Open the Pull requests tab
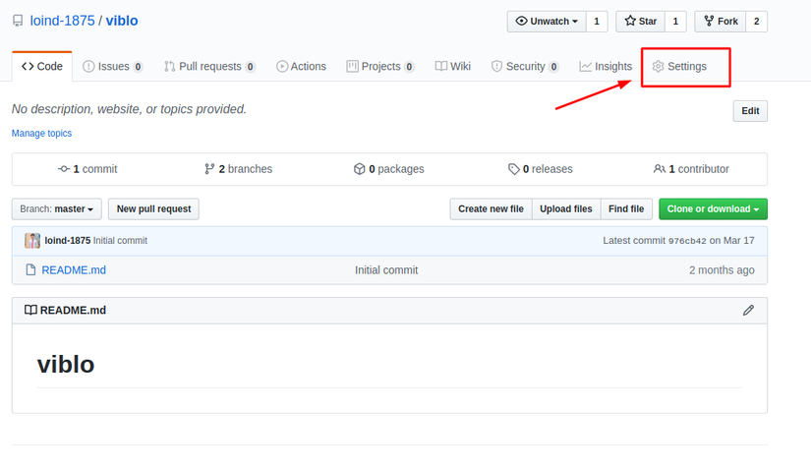The image size is (811, 469). pos(209,66)
